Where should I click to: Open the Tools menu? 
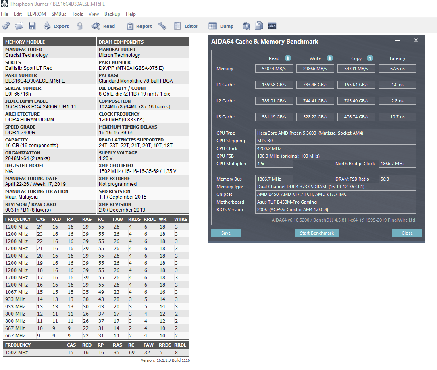(x=77, y=14)
